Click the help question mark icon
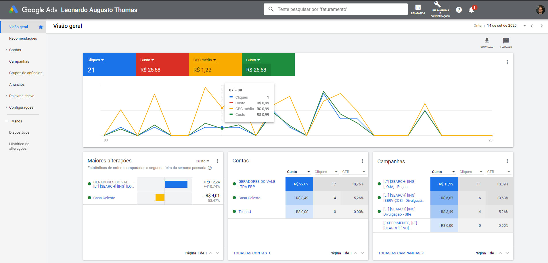 pos(459,10)
